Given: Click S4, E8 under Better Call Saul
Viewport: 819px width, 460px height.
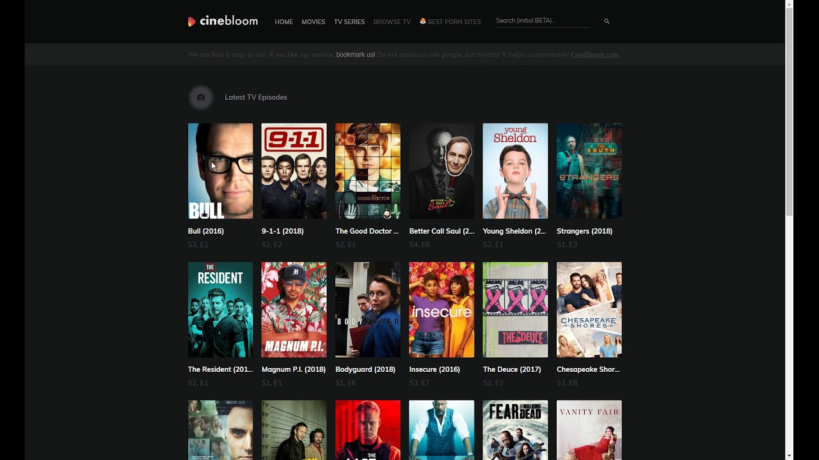Looking at the screenshot, I should click(x=419, y=245).
